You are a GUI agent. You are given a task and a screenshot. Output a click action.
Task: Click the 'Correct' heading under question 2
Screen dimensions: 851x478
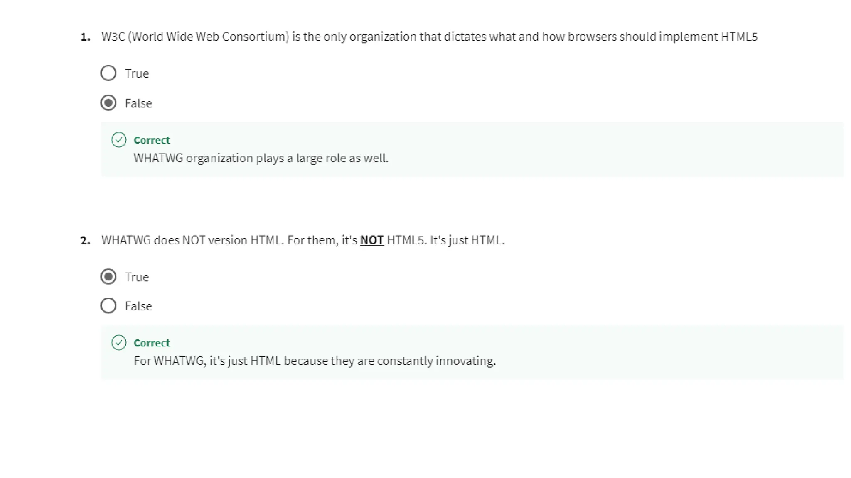pos(152,343)
